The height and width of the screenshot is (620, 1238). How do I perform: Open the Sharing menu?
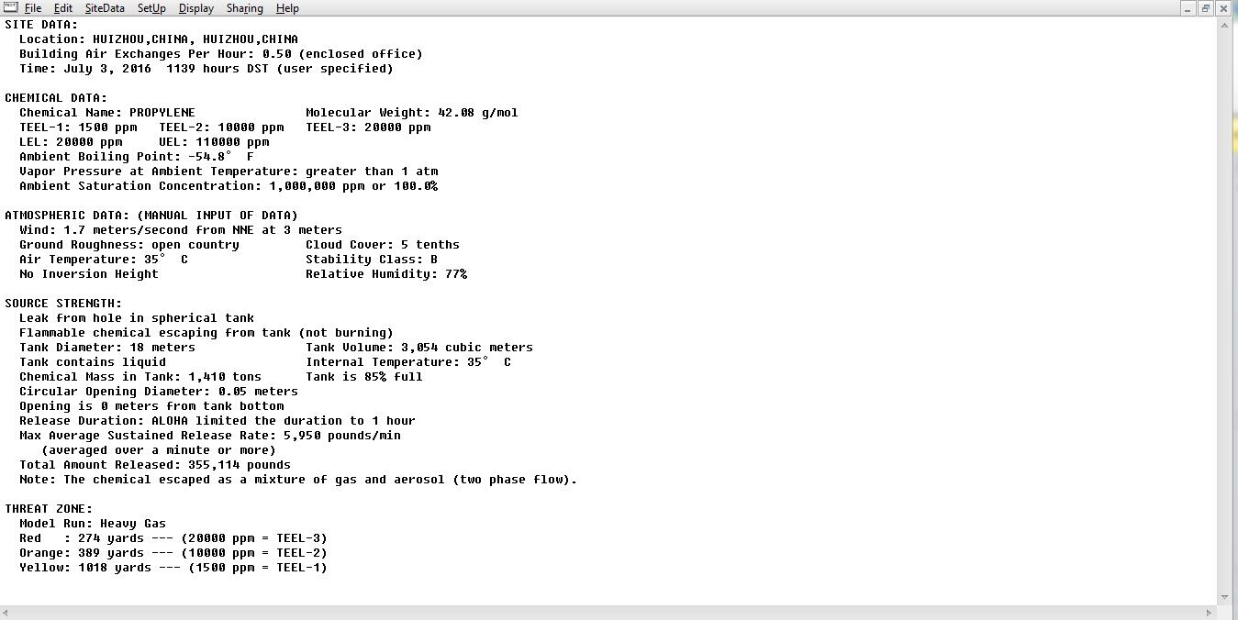tap(245, 8)
